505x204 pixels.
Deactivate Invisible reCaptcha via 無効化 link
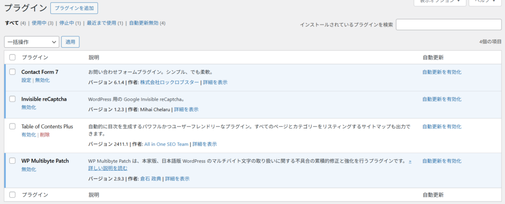[x=29, y=107]
